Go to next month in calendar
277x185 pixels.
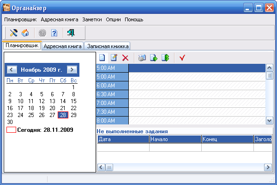[x=72, y=70]
